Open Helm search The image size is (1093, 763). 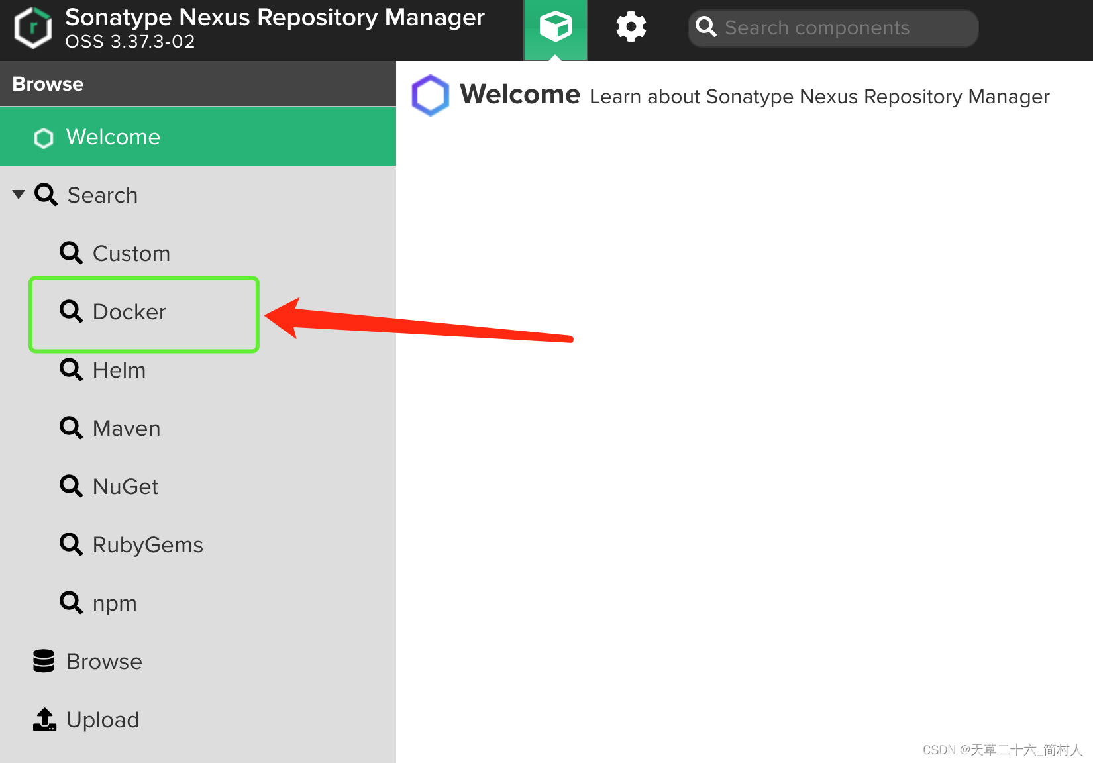(119, 370)
